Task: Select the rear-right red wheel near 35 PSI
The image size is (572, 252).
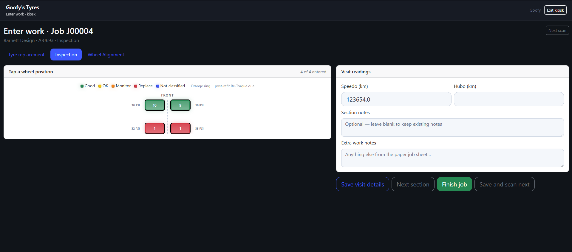Action: (x=180, y=128)
